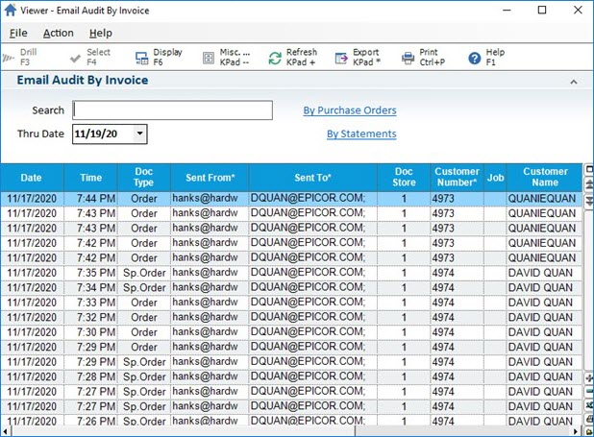Open the Thru Date dropdown arrow

(x=140, y=134)
